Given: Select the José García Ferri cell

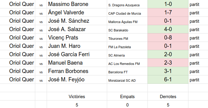Looking at the screenshot, I should (x=77, y=54).
